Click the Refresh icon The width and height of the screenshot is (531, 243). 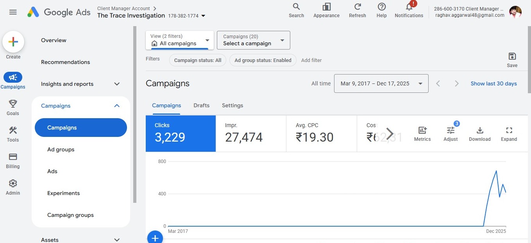357,7
